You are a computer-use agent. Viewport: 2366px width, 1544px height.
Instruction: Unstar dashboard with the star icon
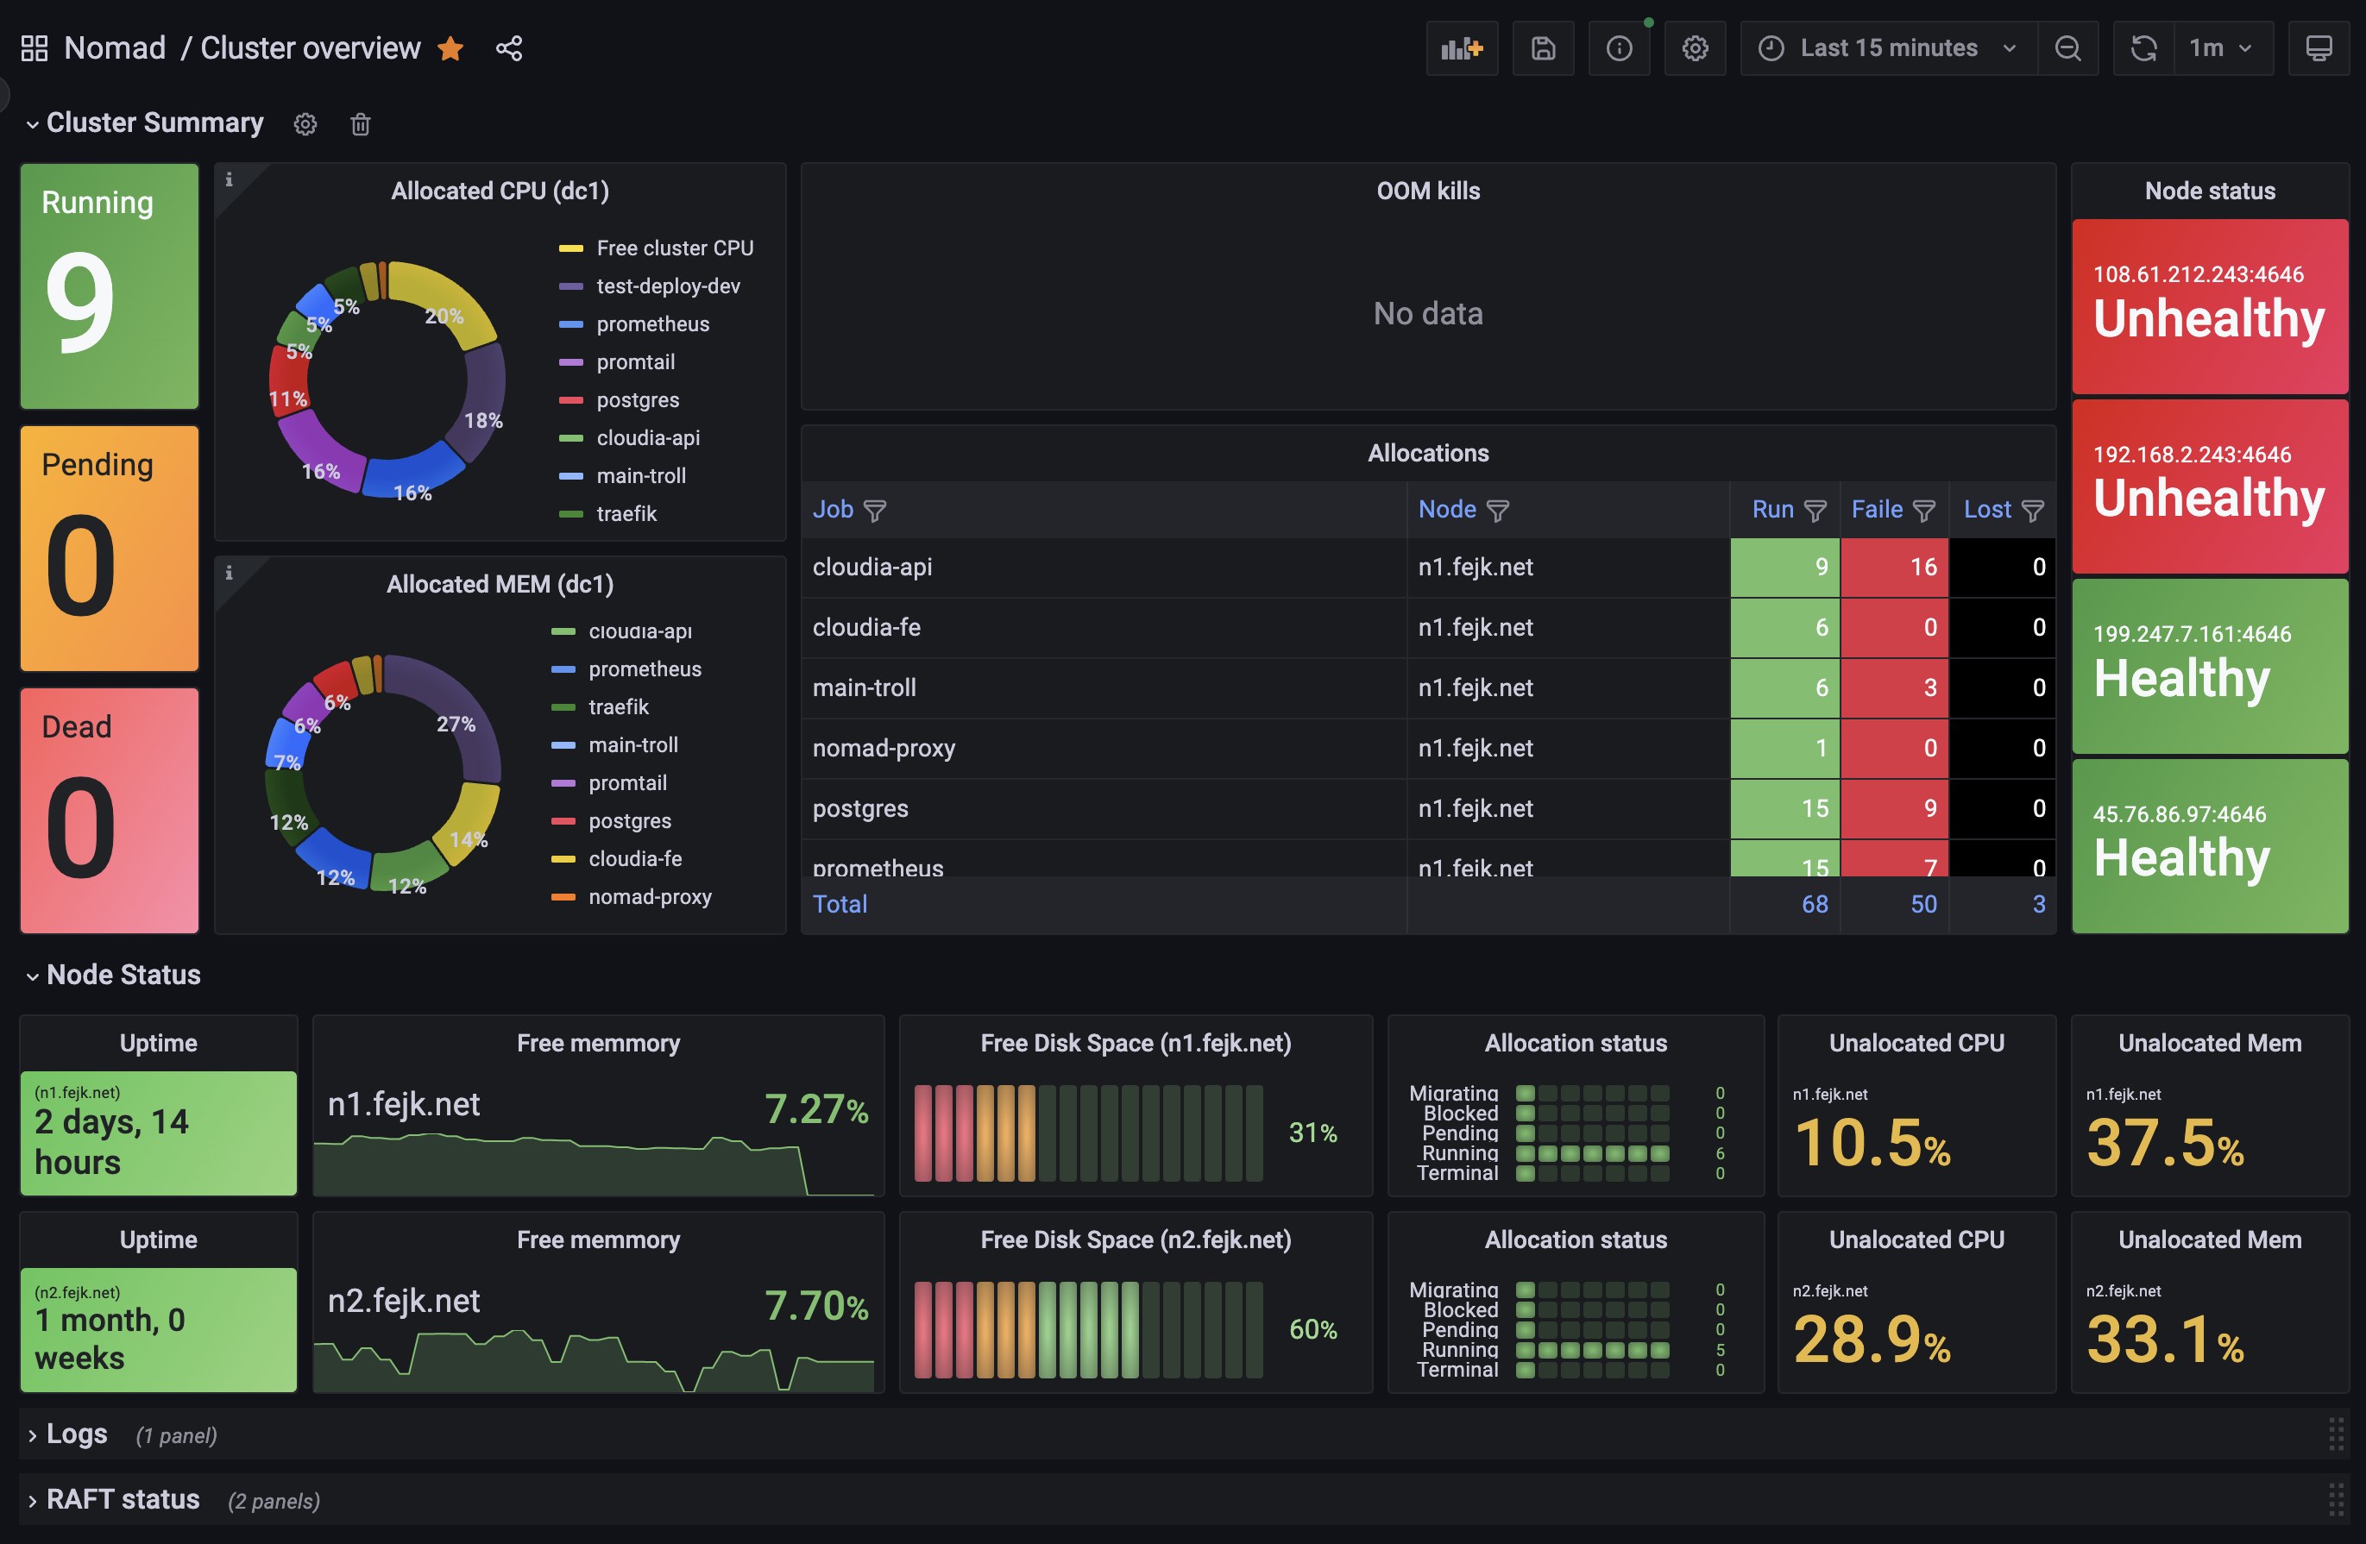pyautogui.click(x=450, y=47)
